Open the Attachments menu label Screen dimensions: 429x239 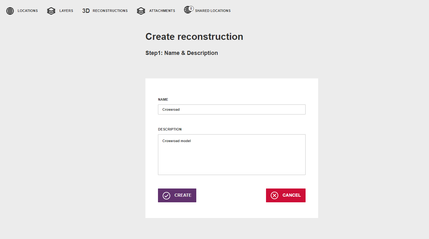tap(162, 11)
